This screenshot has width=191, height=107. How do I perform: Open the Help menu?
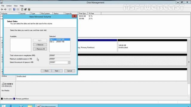(x=22, y=6)
